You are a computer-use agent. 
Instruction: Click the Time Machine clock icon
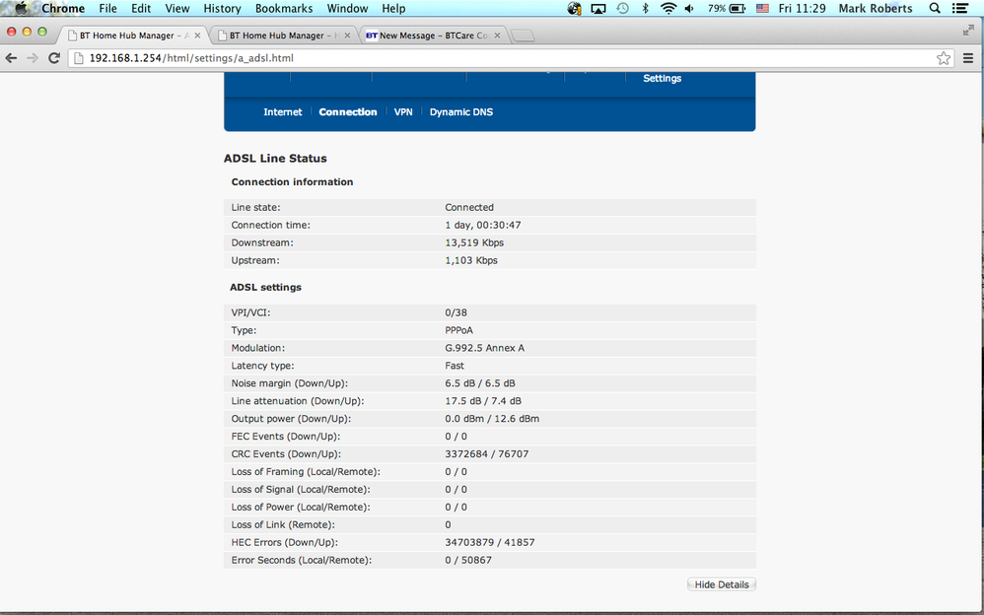(x=622, y=9)
